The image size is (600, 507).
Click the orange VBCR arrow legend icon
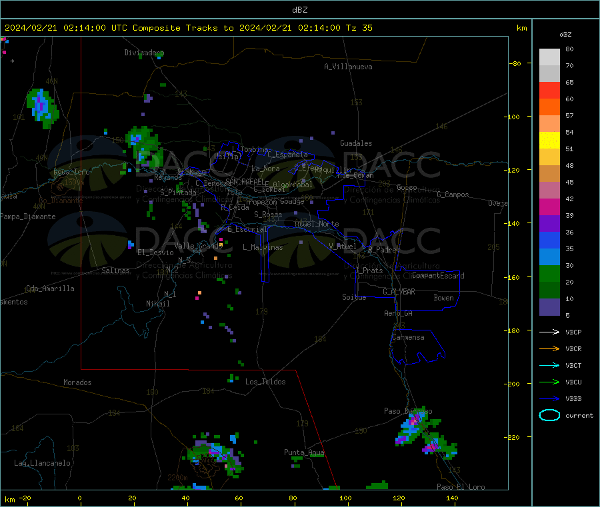point(549,348)
